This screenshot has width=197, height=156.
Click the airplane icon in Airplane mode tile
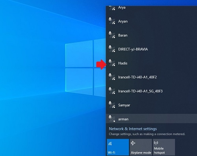pyautogui.click(x=133, y=143)
